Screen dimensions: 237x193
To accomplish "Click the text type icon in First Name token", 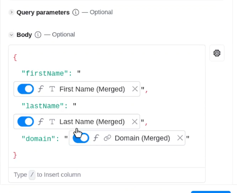I will (x=52, y=89).
